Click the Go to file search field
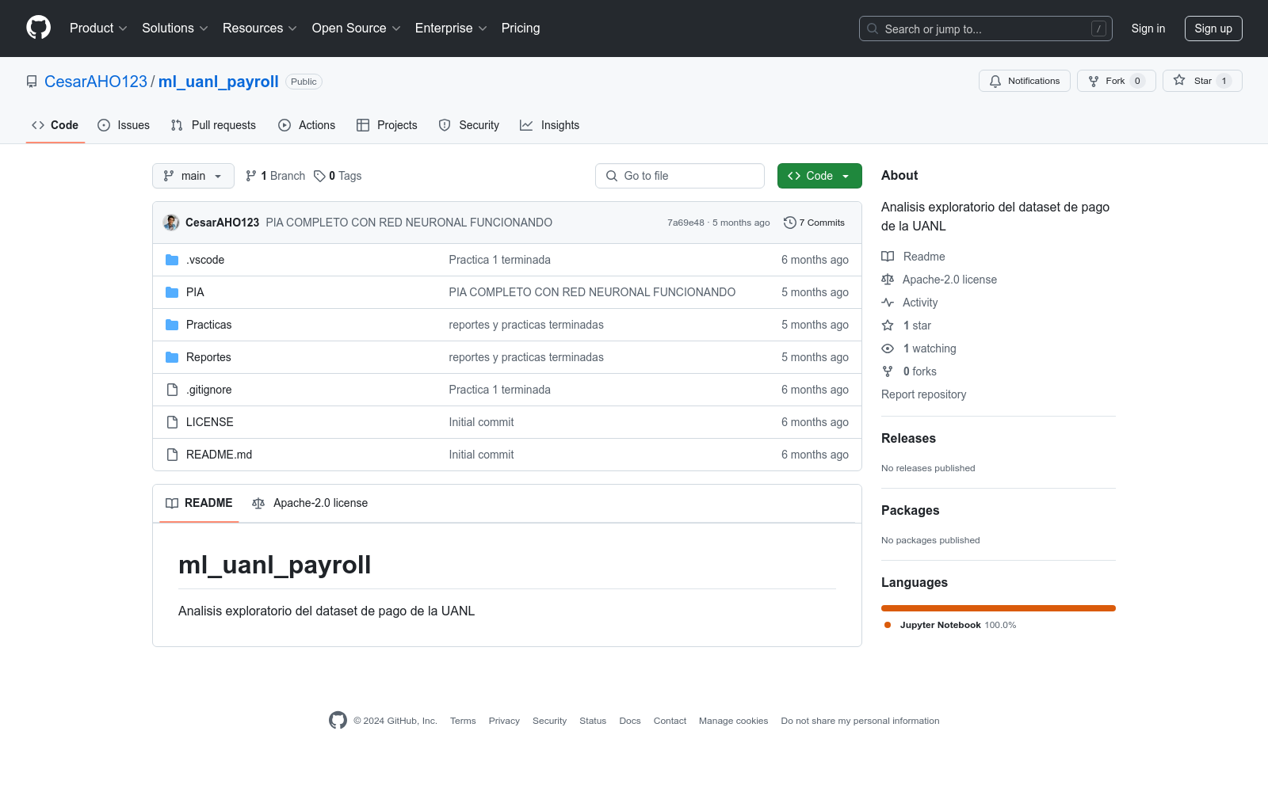1268x792 pixels. click(x=680, y=176)
